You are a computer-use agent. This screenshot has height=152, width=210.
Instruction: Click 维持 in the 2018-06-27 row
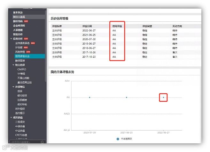tap(175, 48)
